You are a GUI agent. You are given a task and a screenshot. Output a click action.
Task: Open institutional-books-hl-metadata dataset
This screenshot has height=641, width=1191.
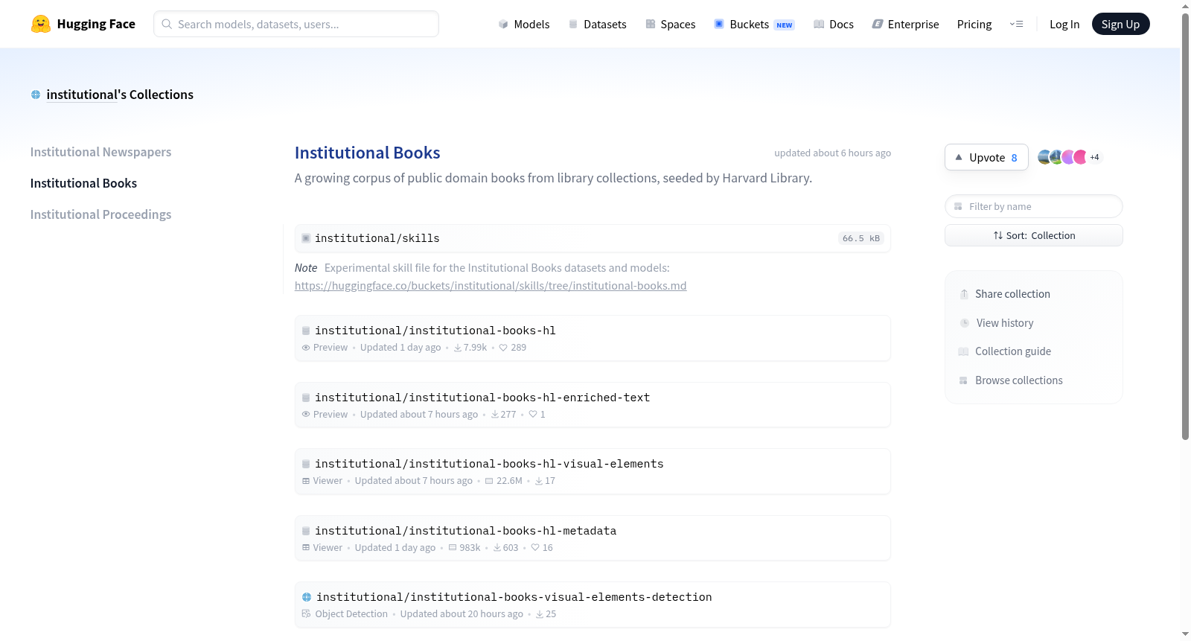pyautogui.click(x=465, y=531)
